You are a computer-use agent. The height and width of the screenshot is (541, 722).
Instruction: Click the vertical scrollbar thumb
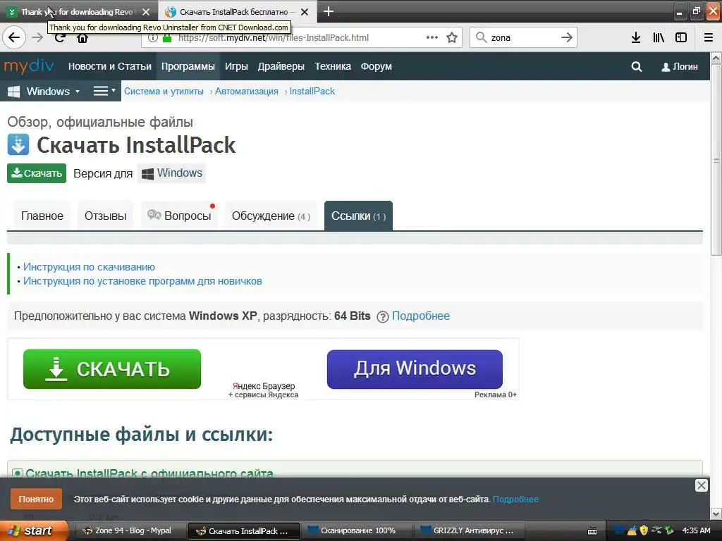click(716, 160)
